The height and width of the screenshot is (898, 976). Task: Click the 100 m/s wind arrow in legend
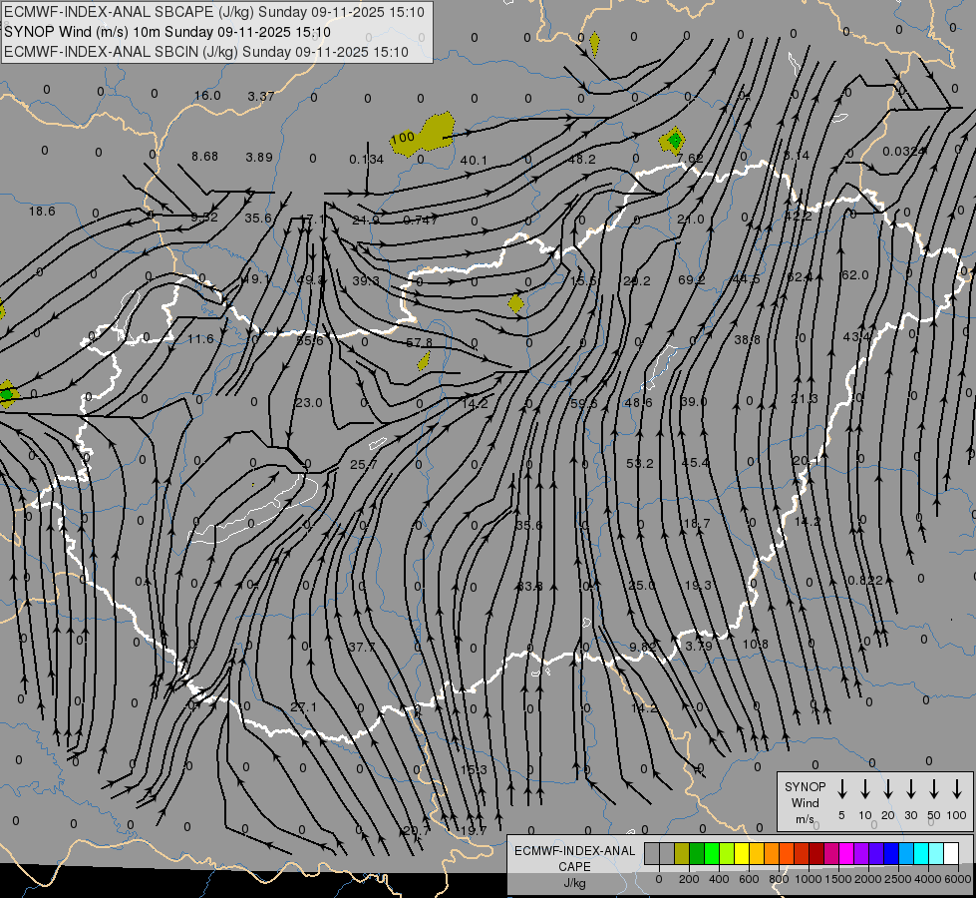click(957, 789)
